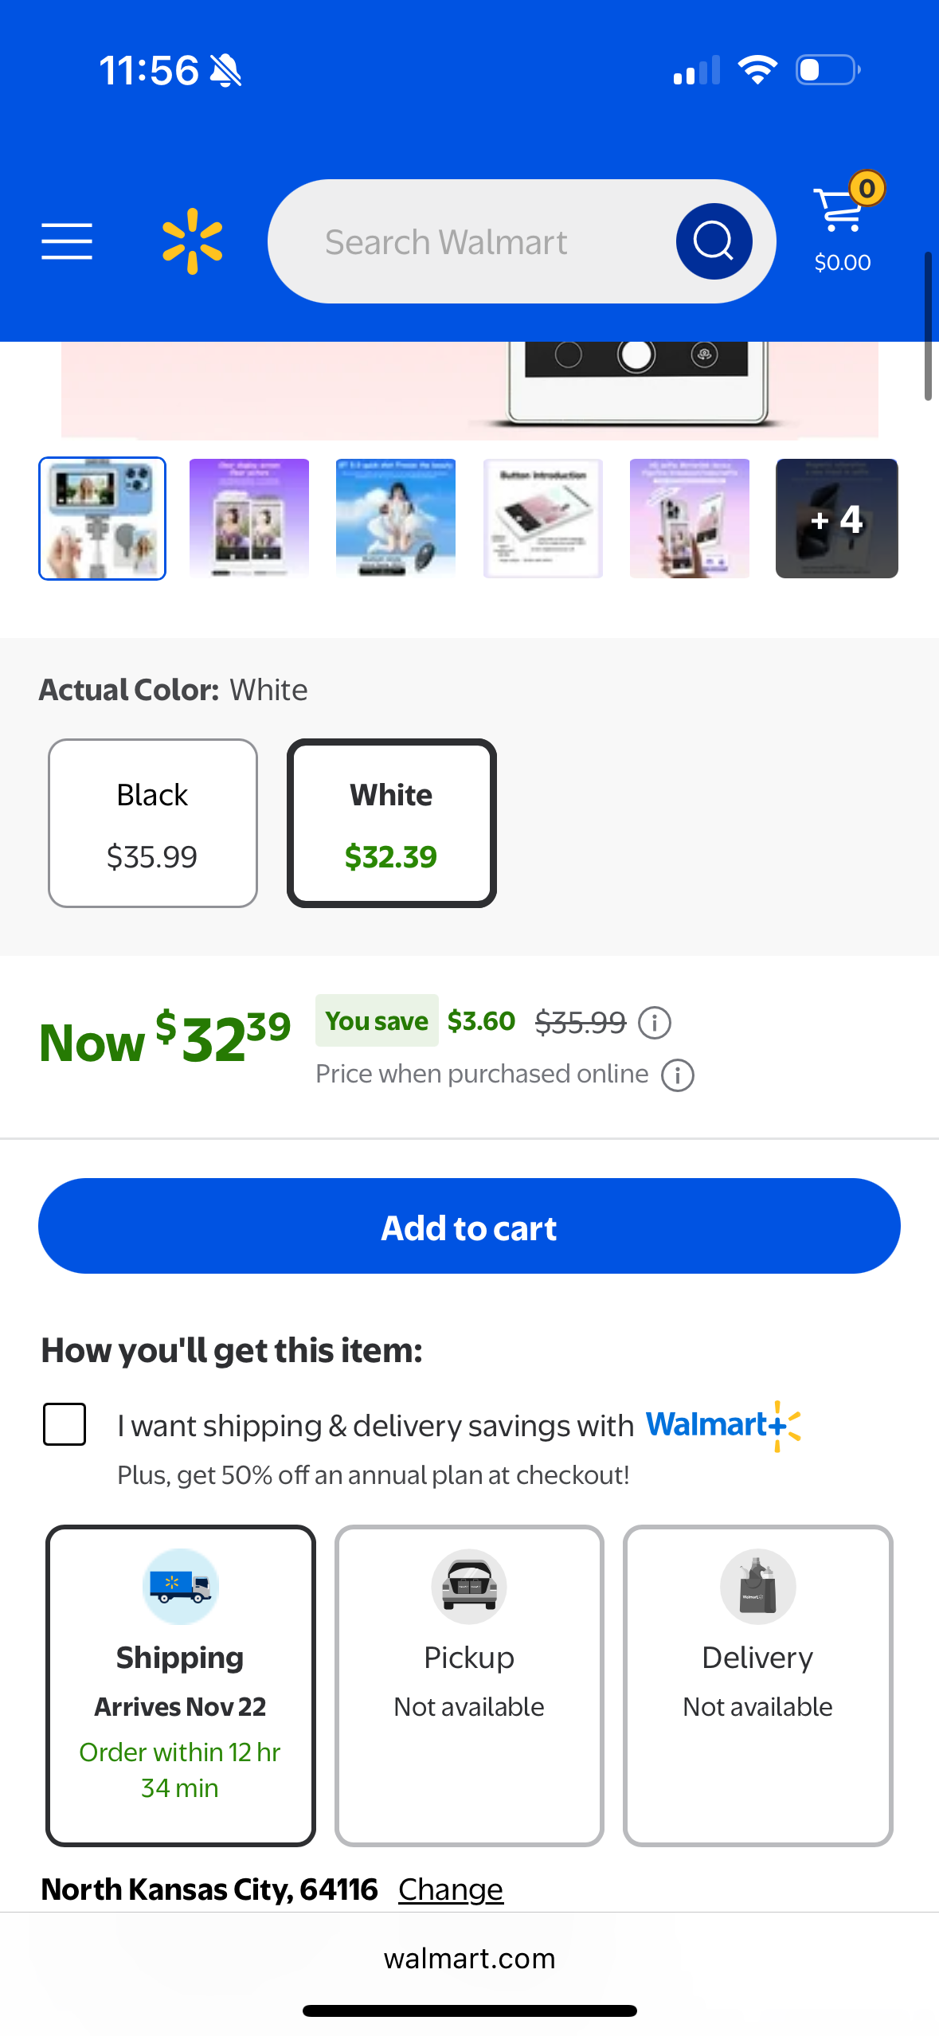This screenshot has width=939, height=2036.
Task: Tap the Walmart spark logo
Action: (192, 241)
